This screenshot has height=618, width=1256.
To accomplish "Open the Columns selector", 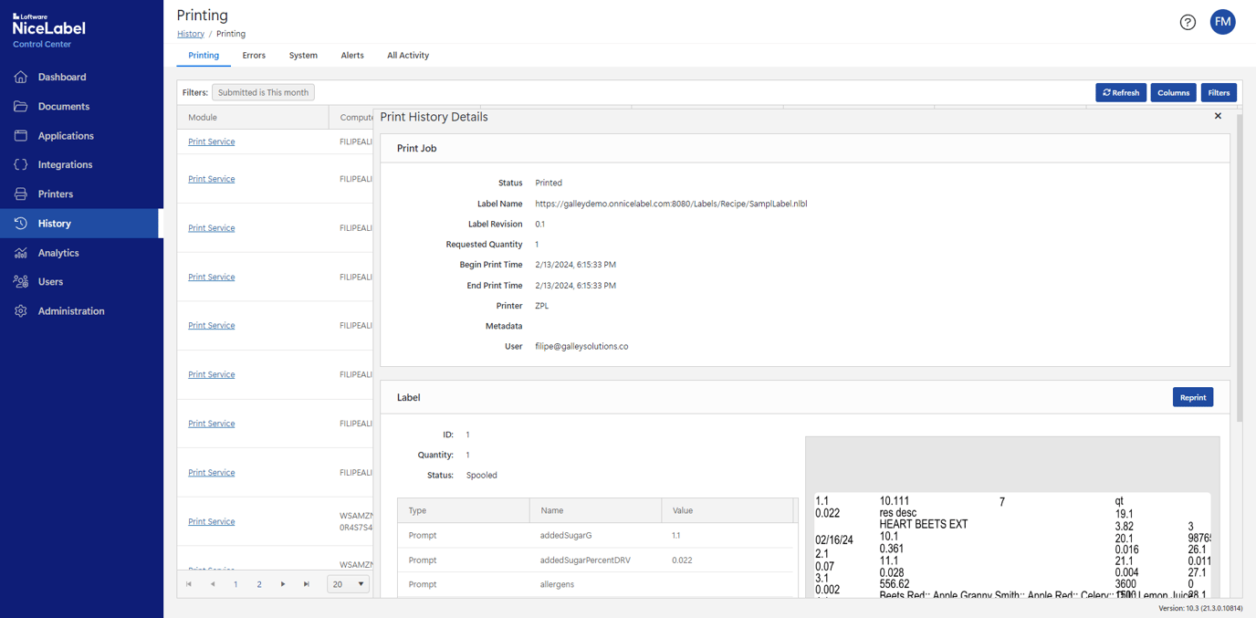I will click(x=1172, y=92).
